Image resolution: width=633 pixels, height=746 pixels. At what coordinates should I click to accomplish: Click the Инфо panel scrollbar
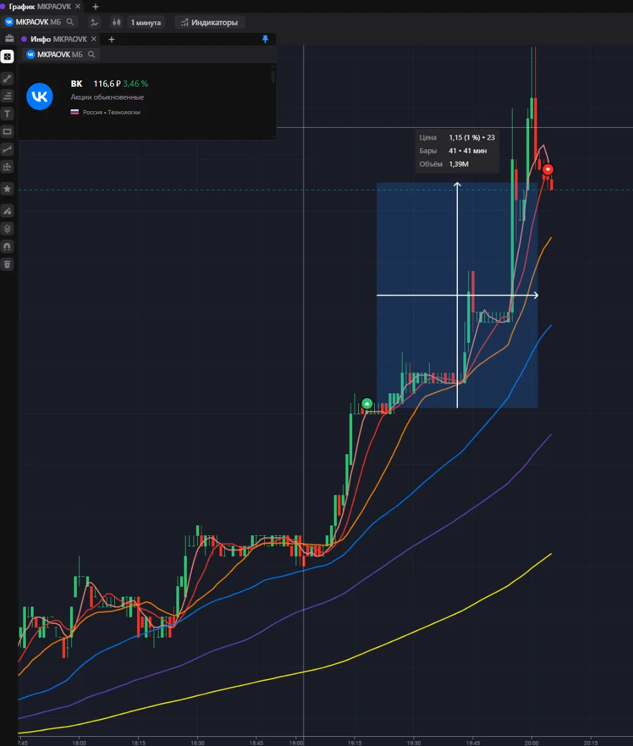pos(273,76)
